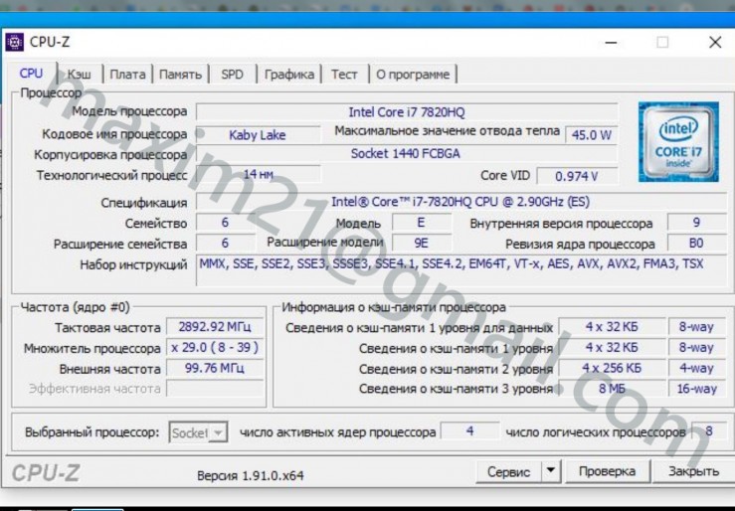Click the Закрыть button
Viewport: 735px width, 511px height.
click(694, 471)
